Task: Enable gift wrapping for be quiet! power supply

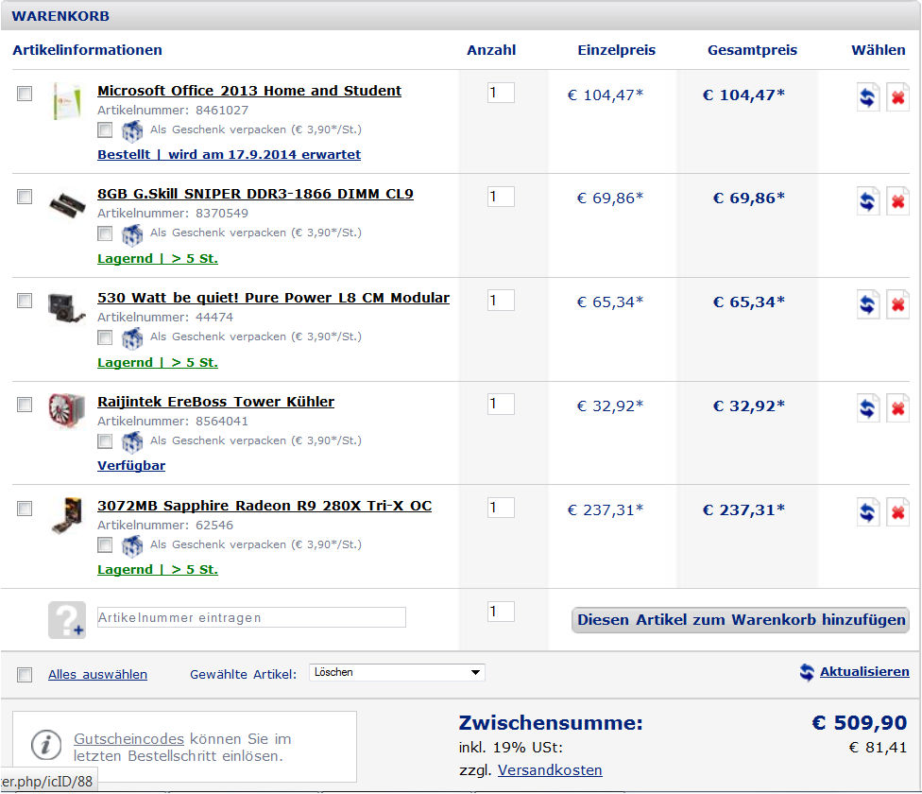Action: [105, 337]
